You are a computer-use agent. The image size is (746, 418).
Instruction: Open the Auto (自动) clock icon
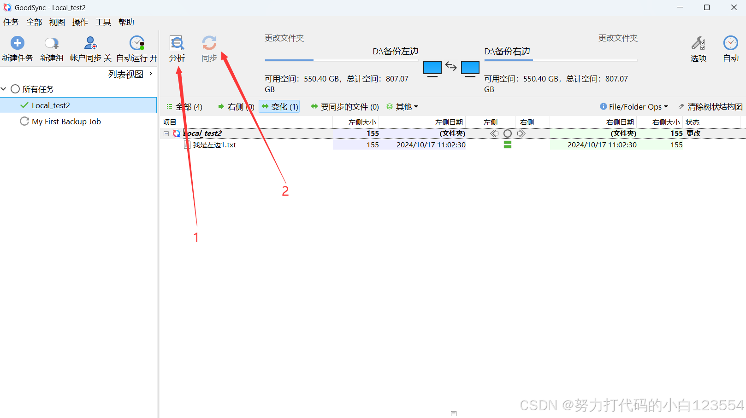point(731,43)
